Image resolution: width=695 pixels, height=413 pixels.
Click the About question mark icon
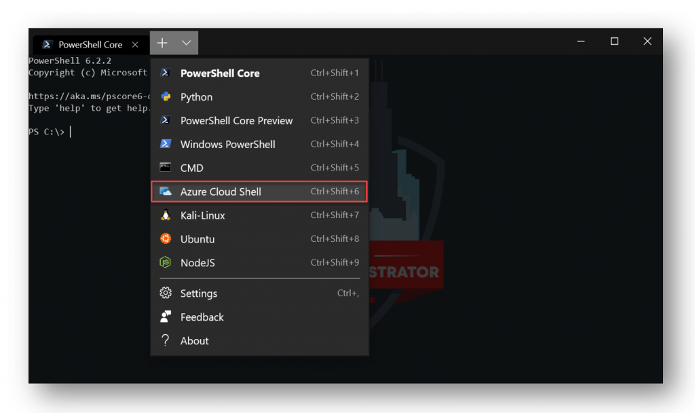pyautogui.click(x=166, y=340)
